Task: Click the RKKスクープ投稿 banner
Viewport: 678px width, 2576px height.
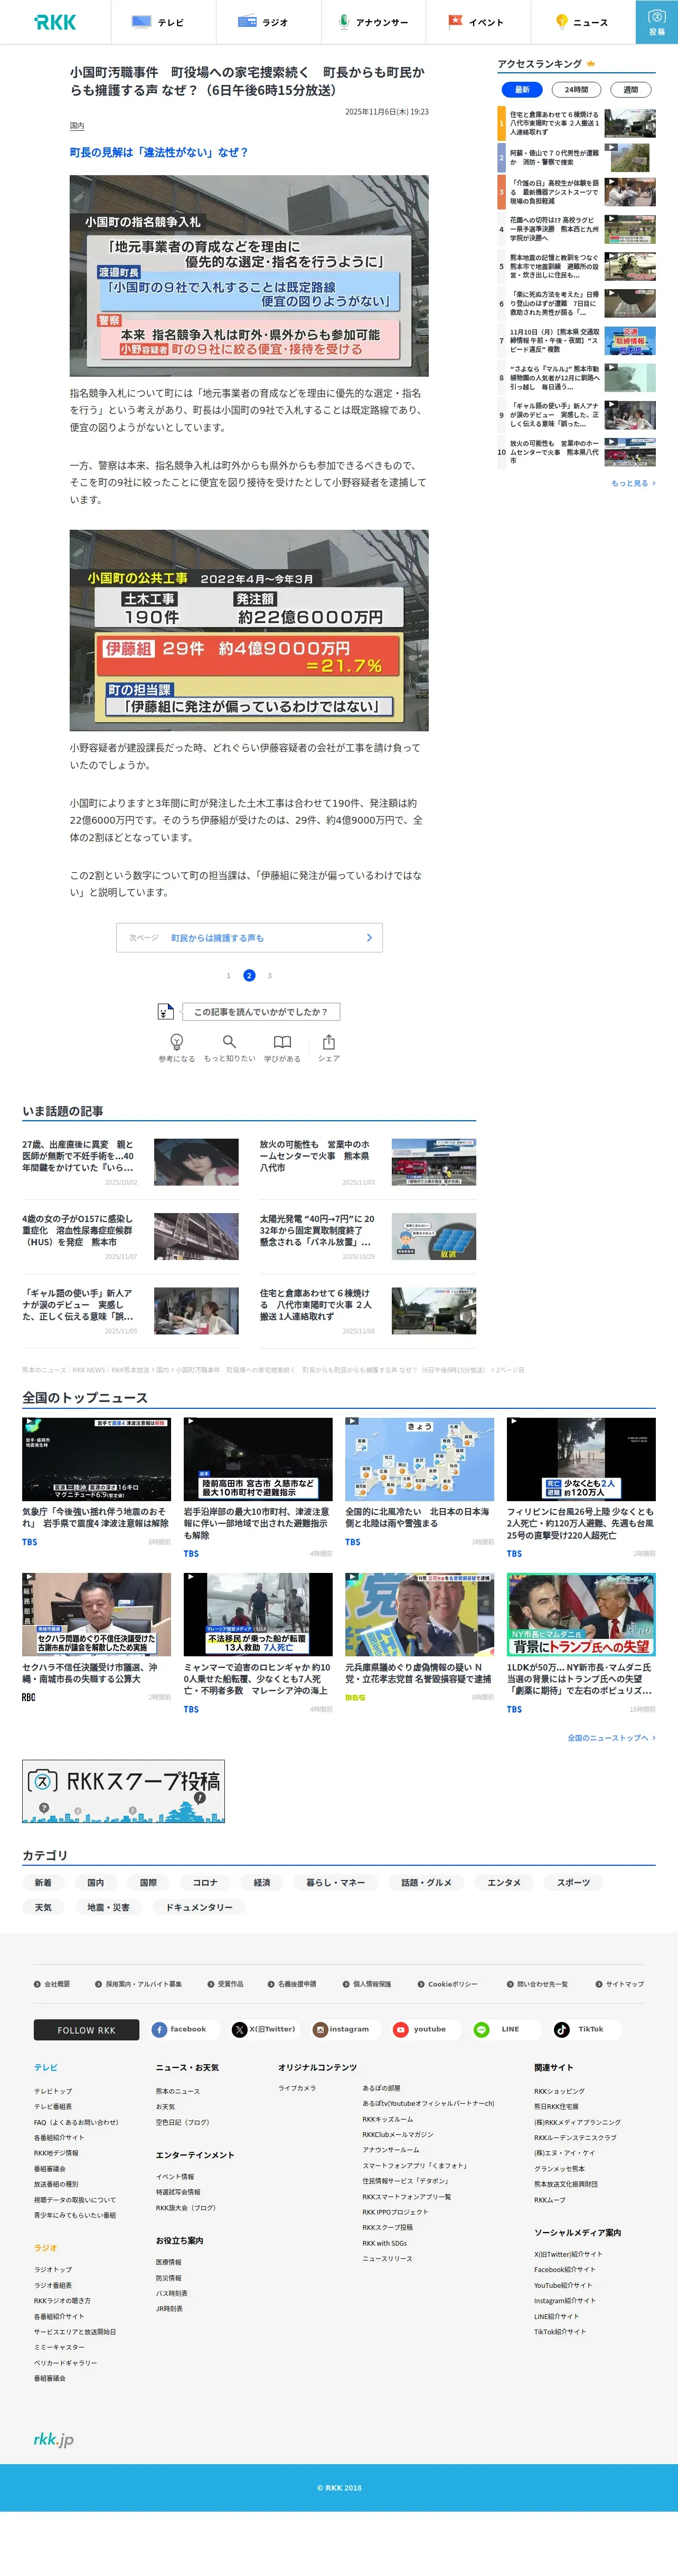Action: [124, 1791]
